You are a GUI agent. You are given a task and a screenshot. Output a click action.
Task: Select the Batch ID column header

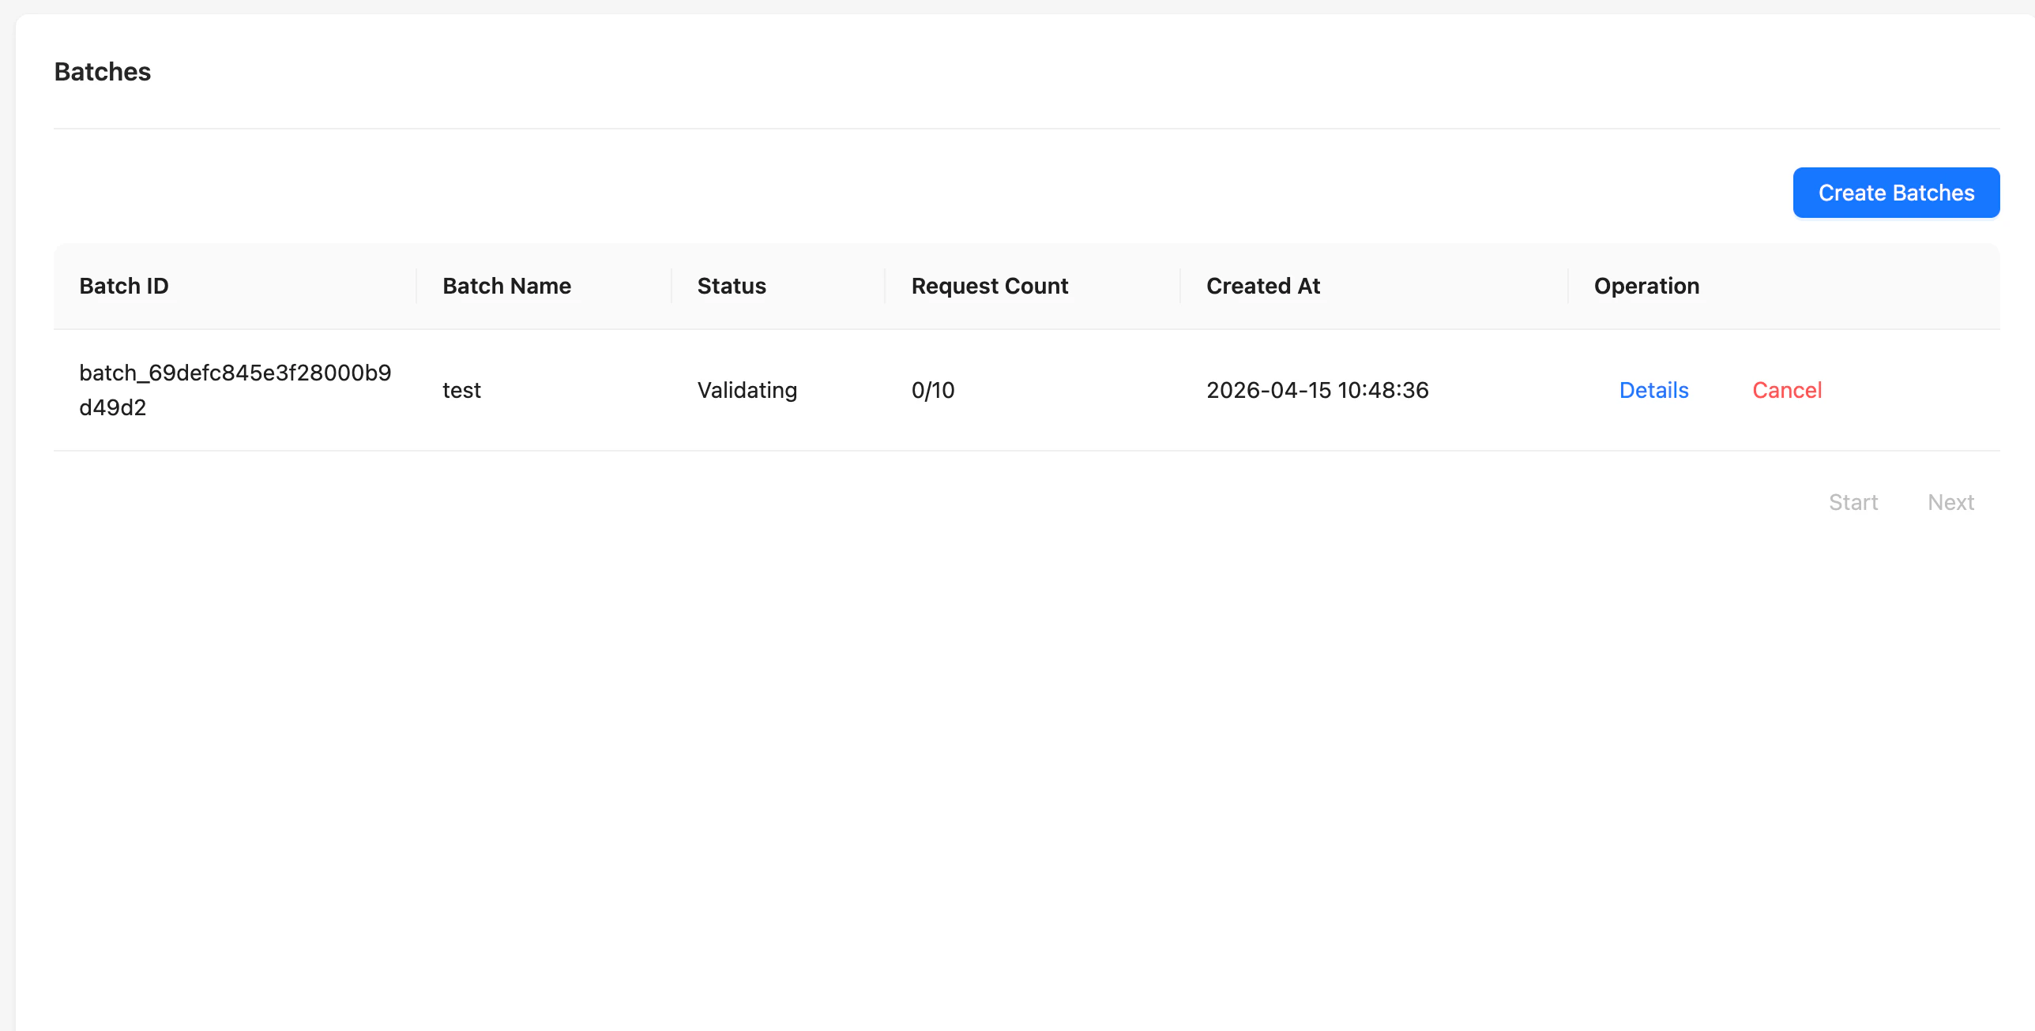click(124, 286)
